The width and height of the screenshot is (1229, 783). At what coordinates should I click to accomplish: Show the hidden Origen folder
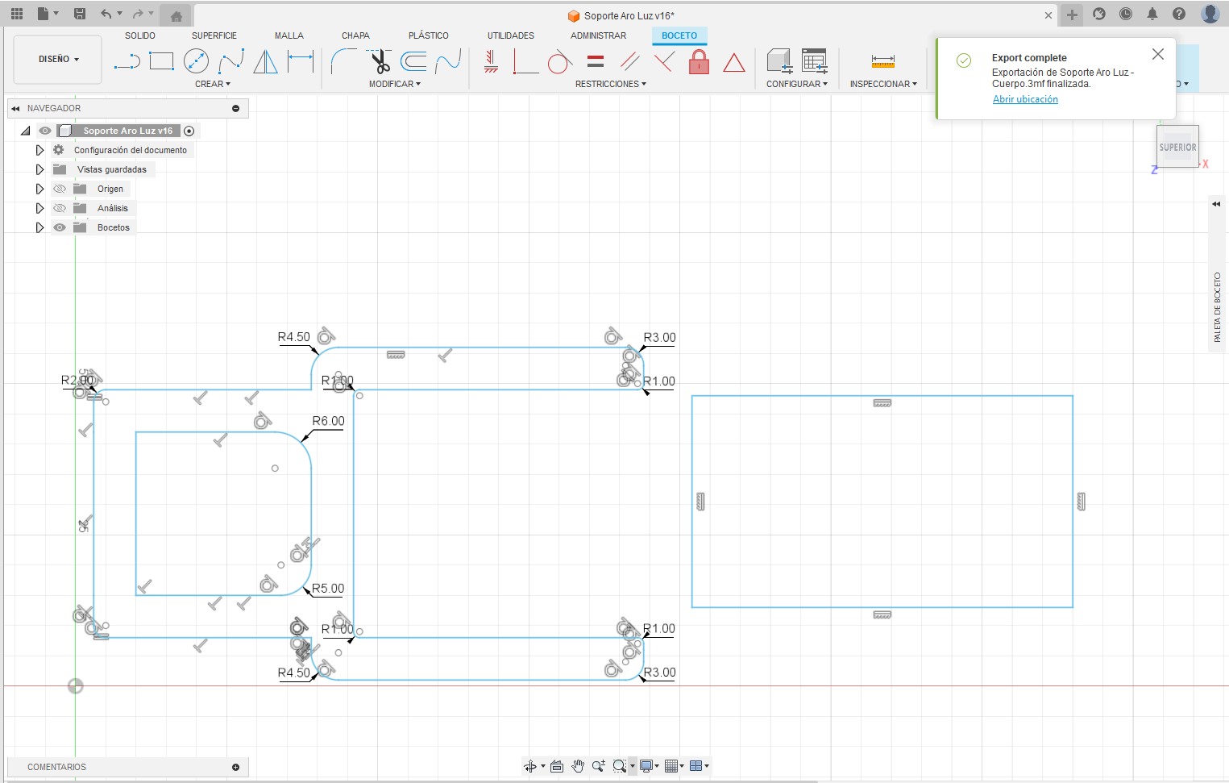tap(60, 189)
